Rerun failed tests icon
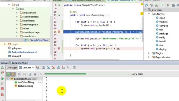This screenshot has width=179, height=101. click(3, 73)
